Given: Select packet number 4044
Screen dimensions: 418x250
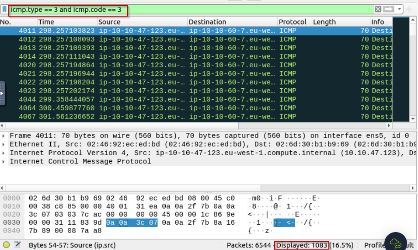Looking at the screenshot, I should click(196, 99).
